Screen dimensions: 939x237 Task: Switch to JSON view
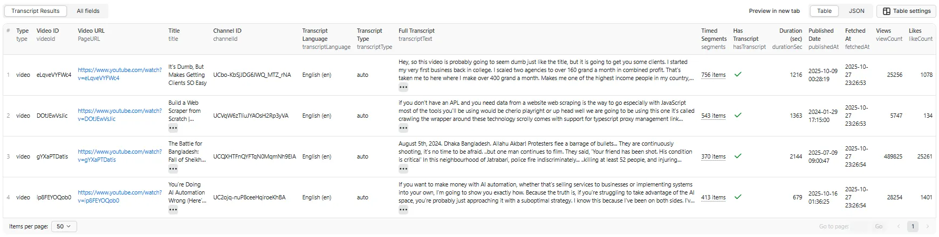pos(856,11)
